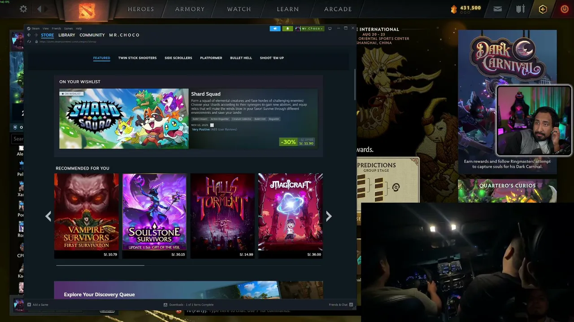
Task: Open the View menu in Steam
Action: (46, 29)
